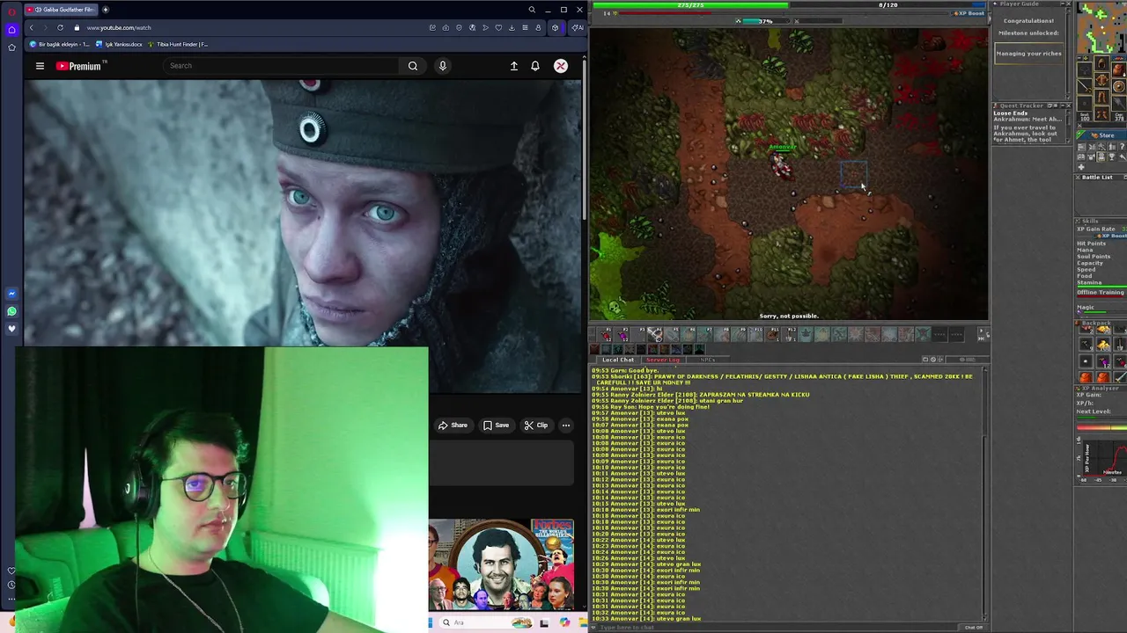Click the Skills panel header
Screen dimensions: 1127x633
[1101, 222]
